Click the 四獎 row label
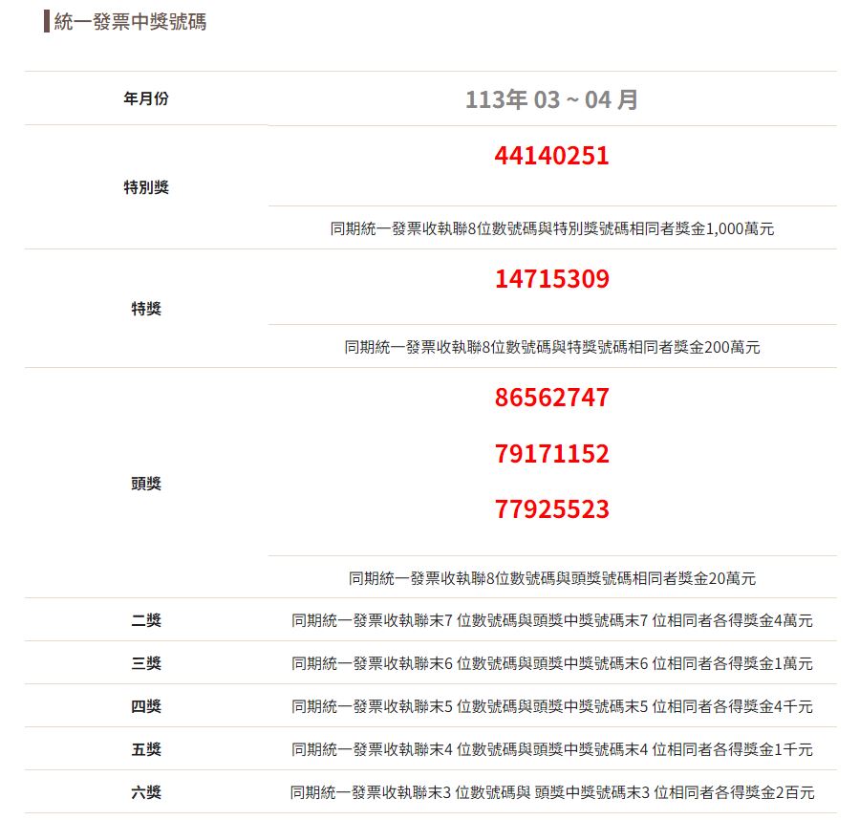859x820 pixels. coord(146,706)
